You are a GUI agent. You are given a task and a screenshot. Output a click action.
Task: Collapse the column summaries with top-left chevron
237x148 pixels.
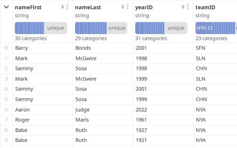tap(6, 7)
